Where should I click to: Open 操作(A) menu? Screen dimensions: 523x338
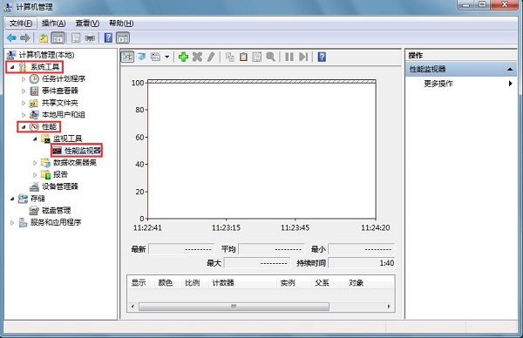pos(53,23)
